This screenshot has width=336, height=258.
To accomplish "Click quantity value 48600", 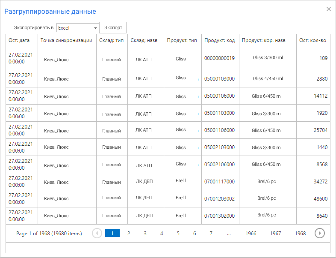I will pos(321,199).
